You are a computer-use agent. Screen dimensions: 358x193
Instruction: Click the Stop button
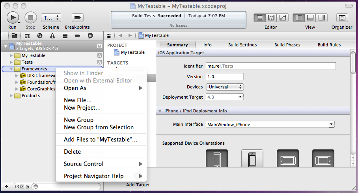coord(31,18)
